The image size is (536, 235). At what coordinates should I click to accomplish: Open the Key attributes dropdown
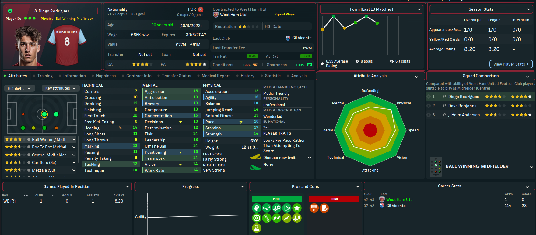60,88
